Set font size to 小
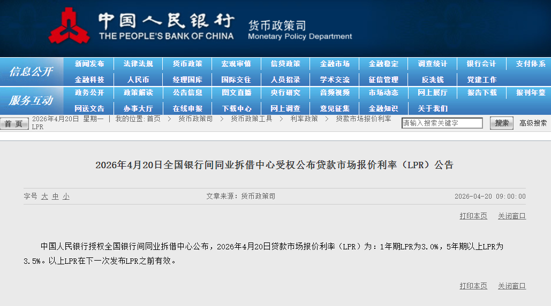The width and height of the screenshot is (551, 306). point(66,197)
